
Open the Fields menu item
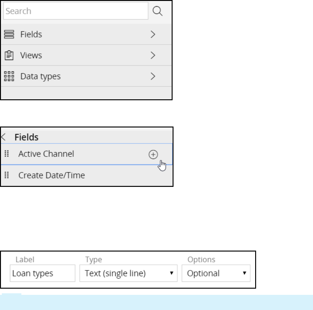pyautogui.click(x=31, y=34)
